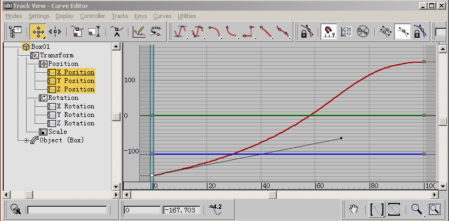The height and width of the screenshot is (221, 449).
Task: Click the horizontal scrollbar thumb under the graph
Action: 272,194
